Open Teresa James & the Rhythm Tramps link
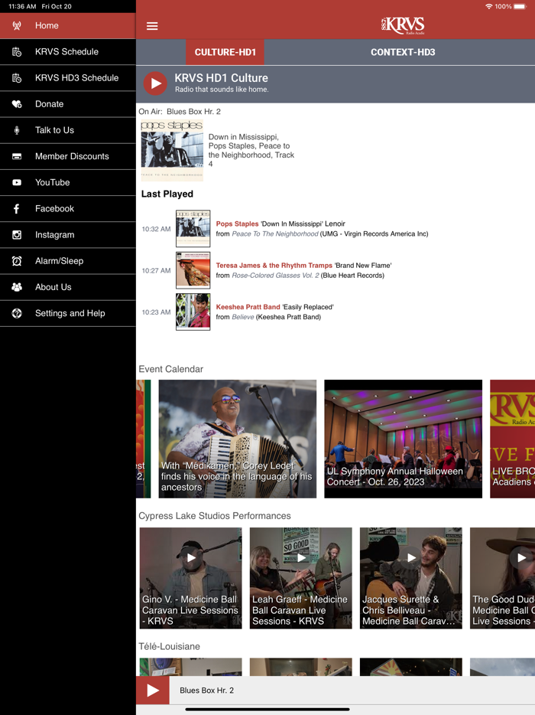535x715 pixels. pyautogui.click(x=274, y=266)
